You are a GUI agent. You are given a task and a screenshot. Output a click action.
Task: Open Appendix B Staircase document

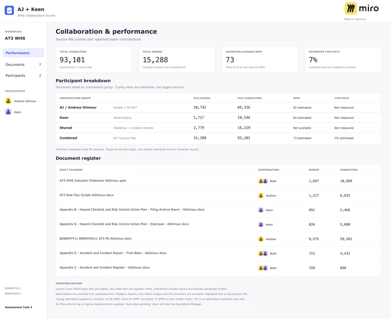point(124,224)
